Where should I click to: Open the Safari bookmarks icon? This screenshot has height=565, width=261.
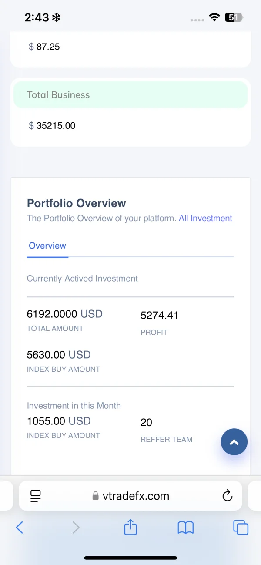point(186,528)
